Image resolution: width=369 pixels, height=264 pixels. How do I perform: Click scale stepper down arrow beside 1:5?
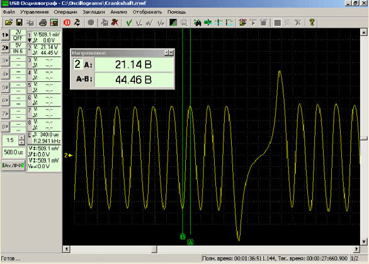pos(21,143)
